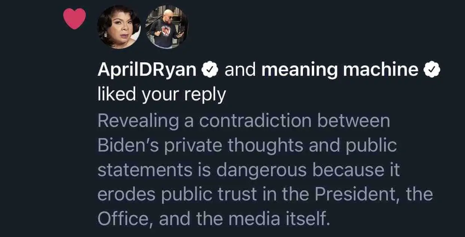Viewport: 465px width, 237px height.
Task: Click the pink heart like icon
Action: [75, 19]
